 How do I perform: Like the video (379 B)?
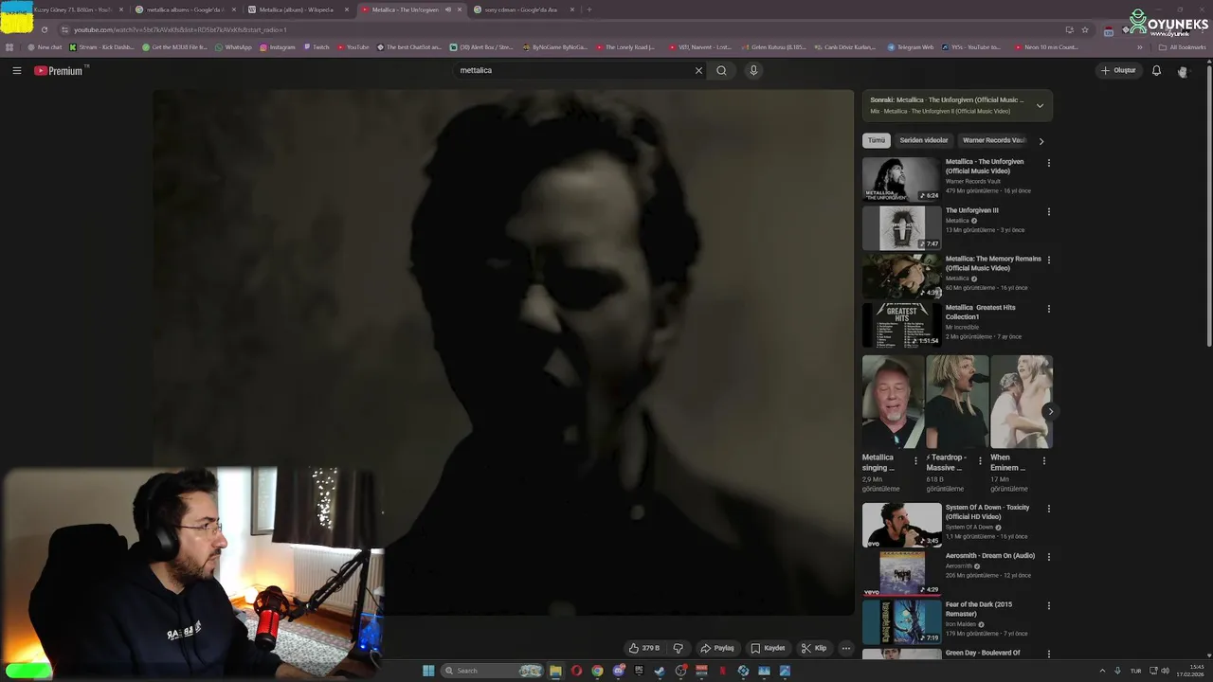[x=644, y=648]
